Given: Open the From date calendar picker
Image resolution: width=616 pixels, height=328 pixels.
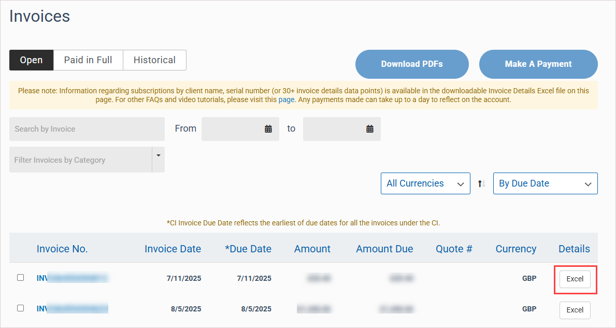Looking at the screenshot, I should pyautogui.click(x=268, y=129).
